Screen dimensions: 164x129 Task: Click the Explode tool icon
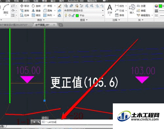click(x=59, y=11)
